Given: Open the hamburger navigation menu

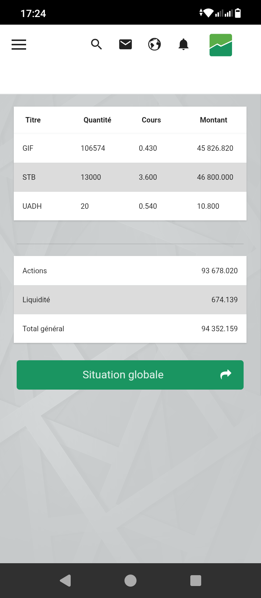Looking at the screenshot, I should point(19,45).
